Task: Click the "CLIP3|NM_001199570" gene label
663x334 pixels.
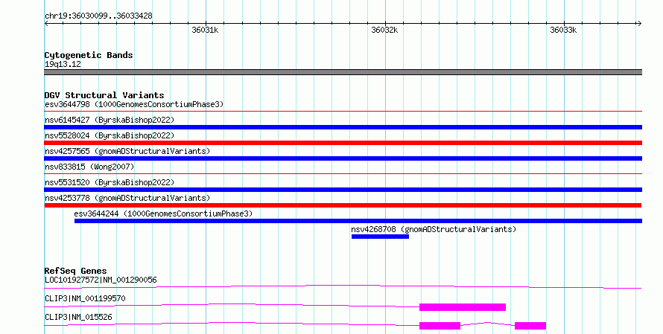Action: (x=85, y=298)
